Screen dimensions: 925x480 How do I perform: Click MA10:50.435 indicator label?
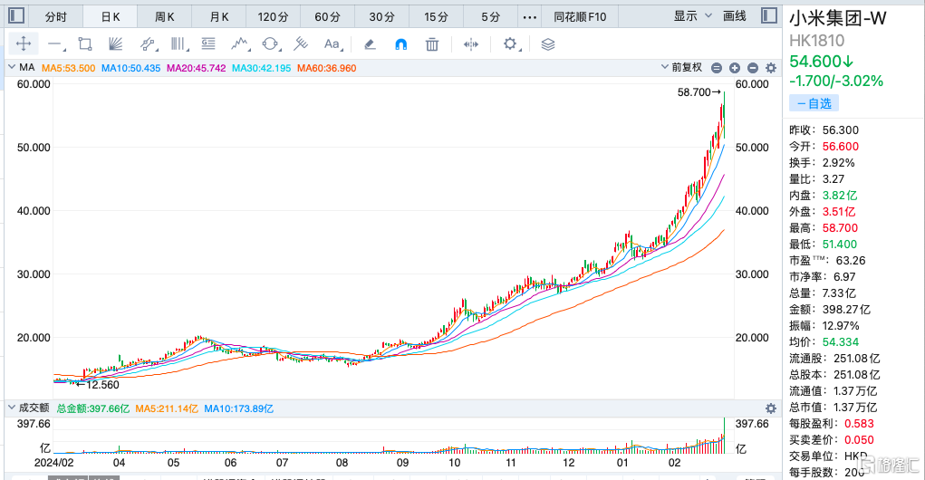pyautogui.click(x=131, y=69)
